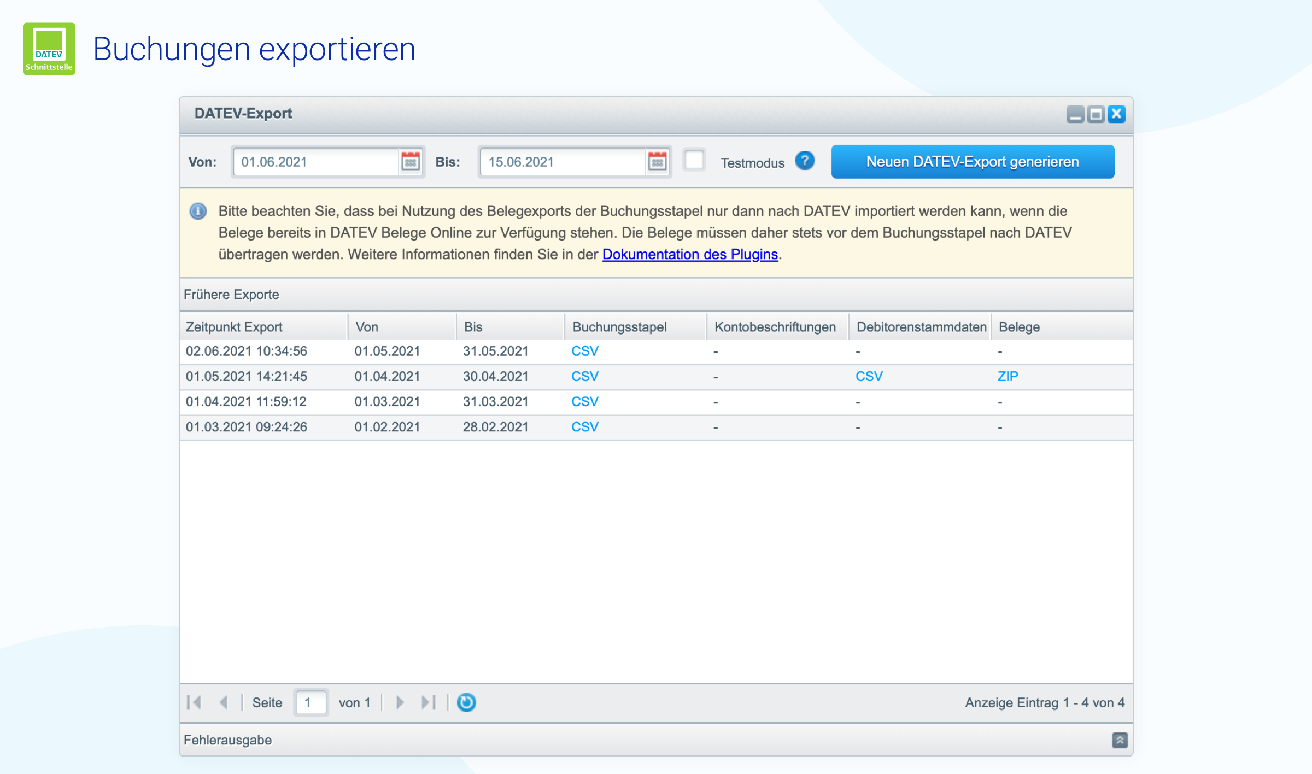Click the Von date input field

(316, 162)
